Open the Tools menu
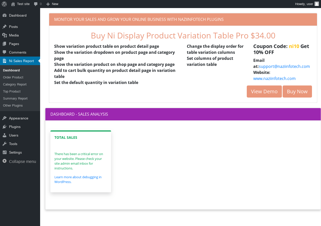This screenshot has height=226, width=321. tap(20, 144)
